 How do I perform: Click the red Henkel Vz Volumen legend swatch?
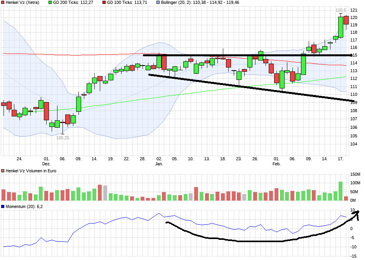(x=3, y=171)
